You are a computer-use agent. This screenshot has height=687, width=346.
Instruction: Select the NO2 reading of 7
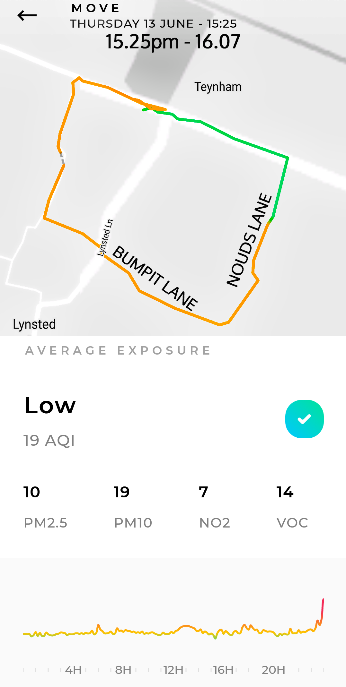coord(203,492)
